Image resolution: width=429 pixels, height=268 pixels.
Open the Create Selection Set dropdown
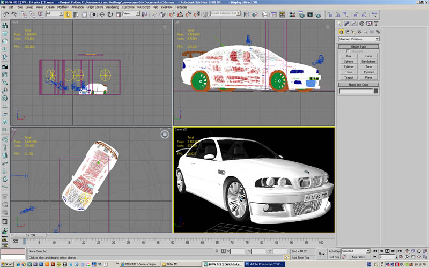(225, 13)
